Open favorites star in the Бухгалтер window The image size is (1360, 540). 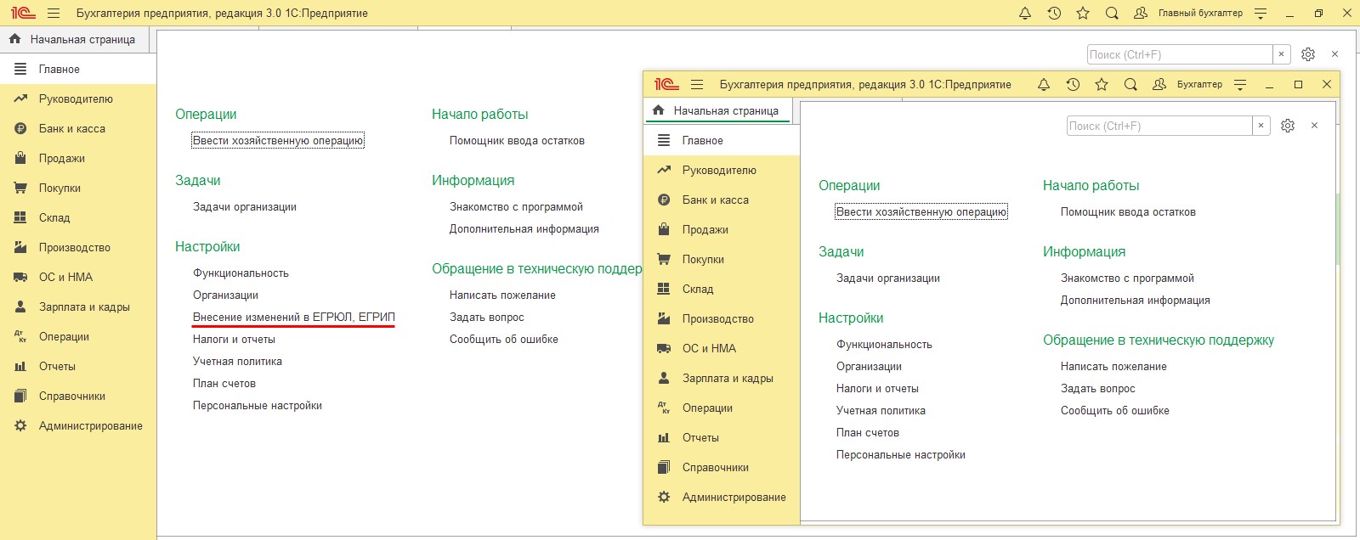point(1102,84)
